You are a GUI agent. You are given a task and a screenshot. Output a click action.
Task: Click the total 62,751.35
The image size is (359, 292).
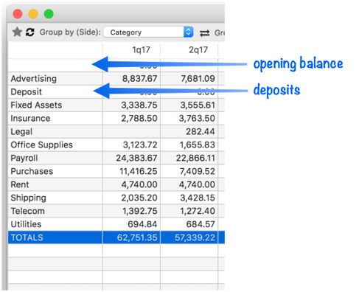click(x=137, y=237)
